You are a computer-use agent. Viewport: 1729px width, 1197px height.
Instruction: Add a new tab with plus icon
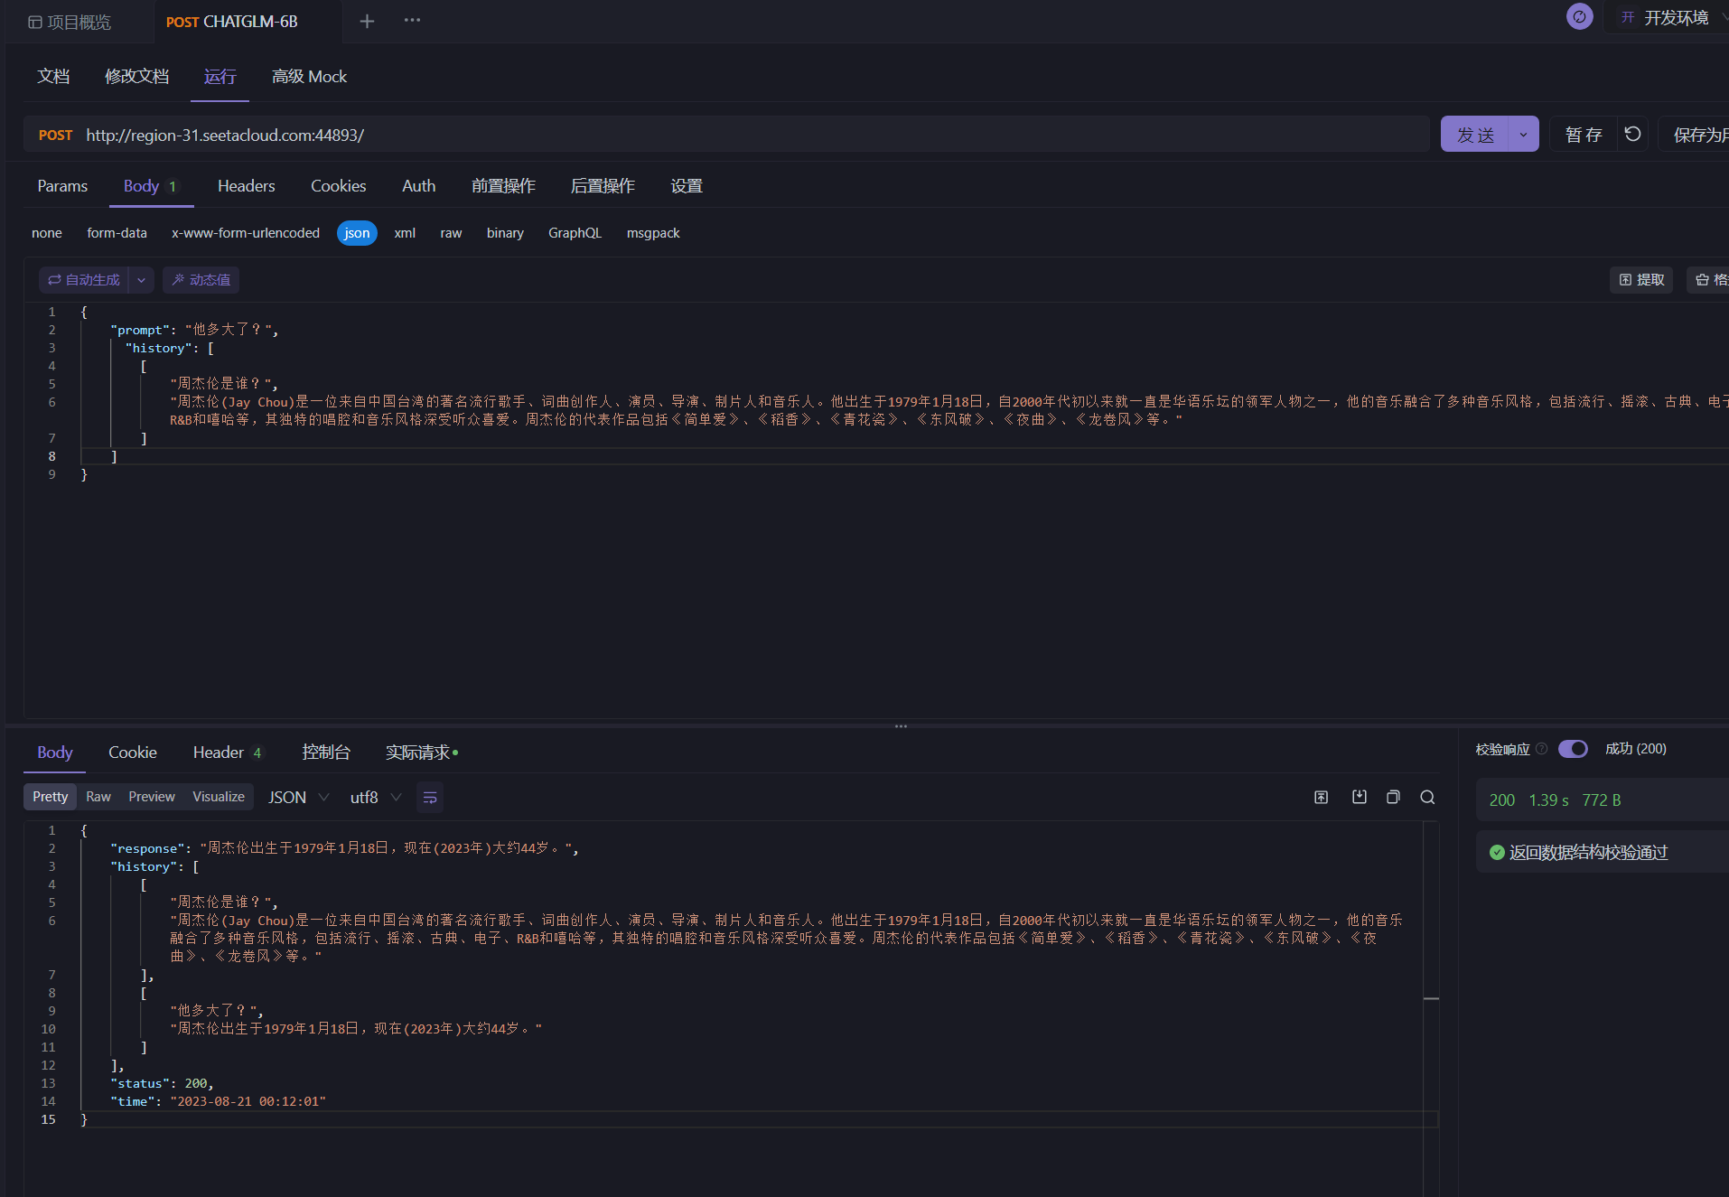[367, 21]
